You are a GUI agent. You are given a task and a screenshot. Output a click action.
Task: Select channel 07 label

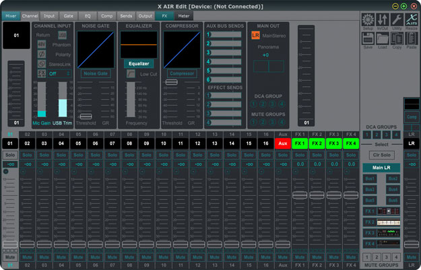[112, 143]
